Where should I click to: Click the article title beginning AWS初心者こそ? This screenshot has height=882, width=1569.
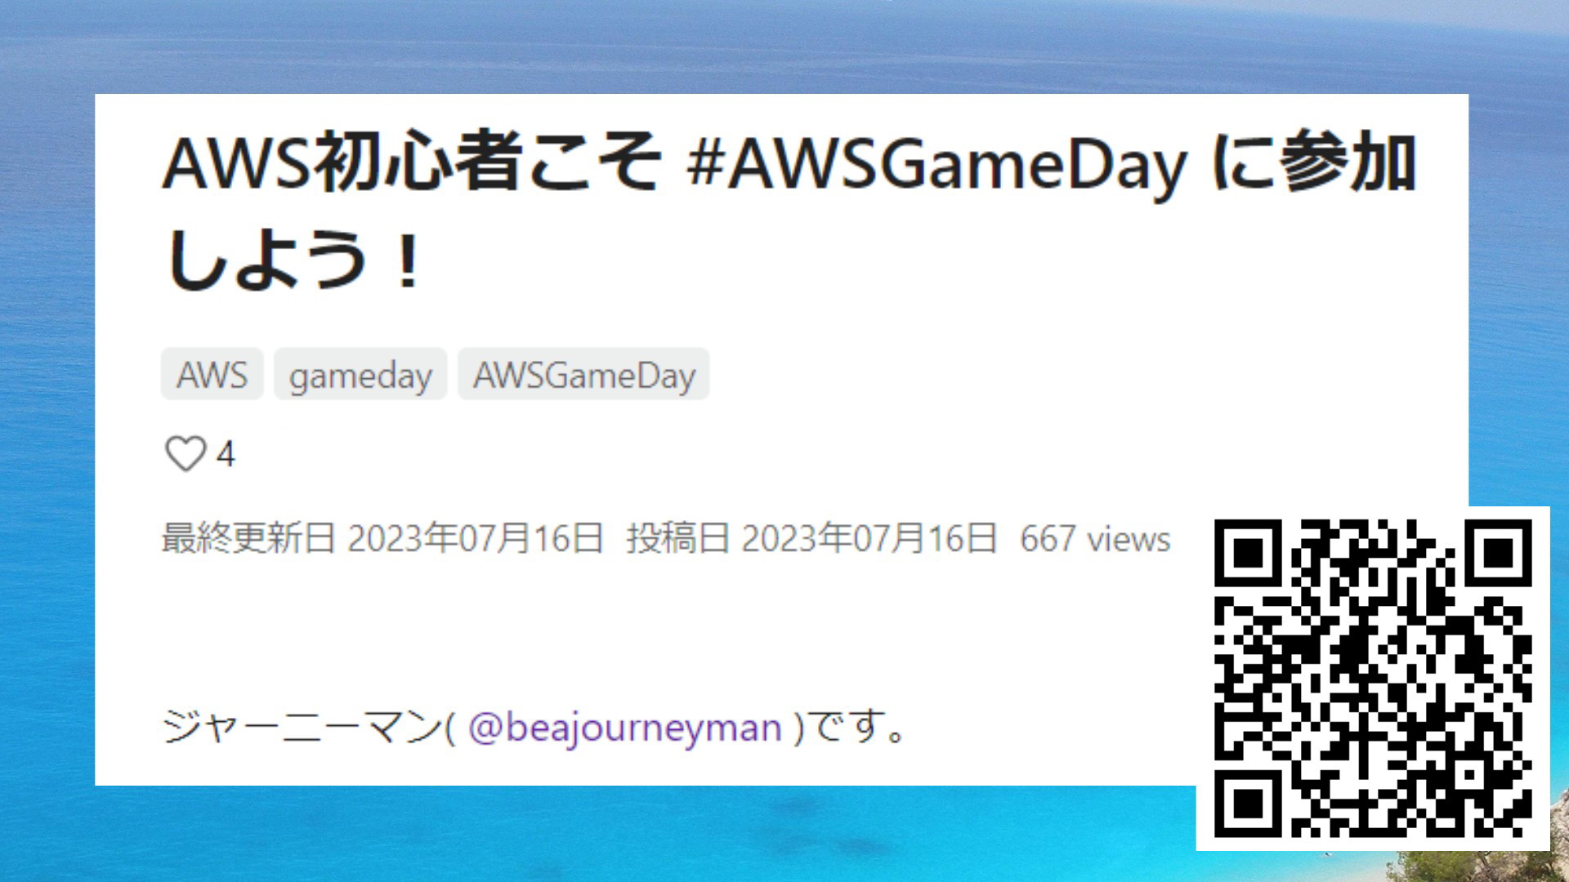tap(789, 211)
